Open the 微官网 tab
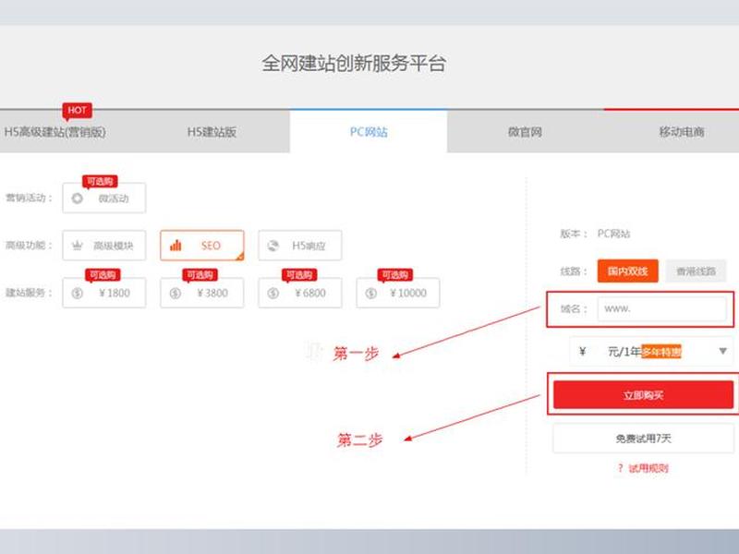Screen dimensions: 739x554 pos(525,132)
